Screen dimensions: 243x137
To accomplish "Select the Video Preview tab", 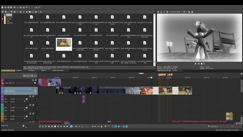I will tap(162, 70).
